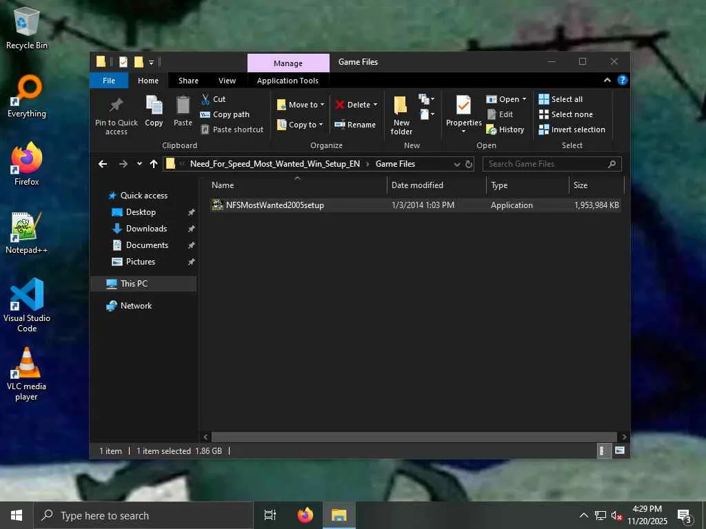706x529 pixels.
Task: Click the Task View taskbar button
Action: point(270,515)
